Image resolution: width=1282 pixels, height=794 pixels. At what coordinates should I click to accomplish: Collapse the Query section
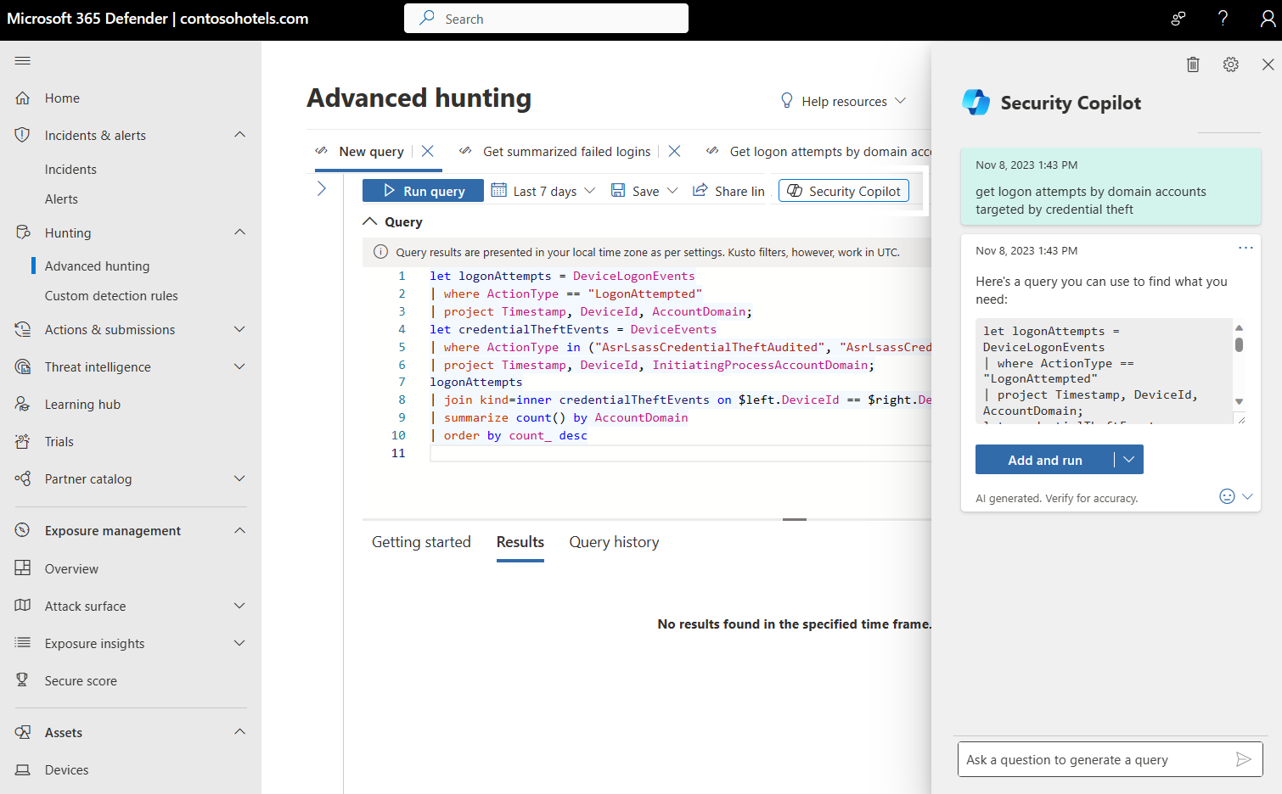tap(370, 221)
